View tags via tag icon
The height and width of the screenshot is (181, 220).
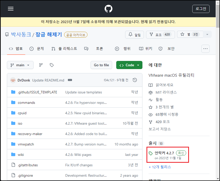(52, 65)
